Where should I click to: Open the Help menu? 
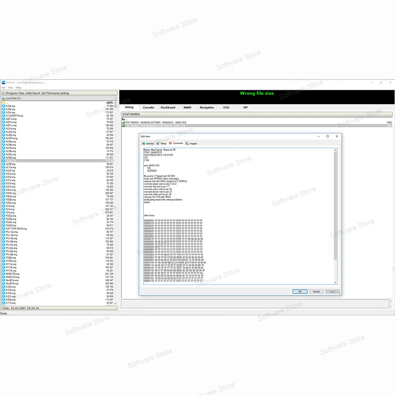coord(19,88)
